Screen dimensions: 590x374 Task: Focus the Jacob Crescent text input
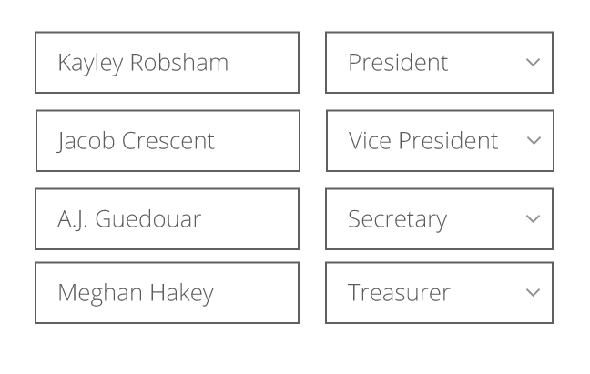tap(168, 141)
